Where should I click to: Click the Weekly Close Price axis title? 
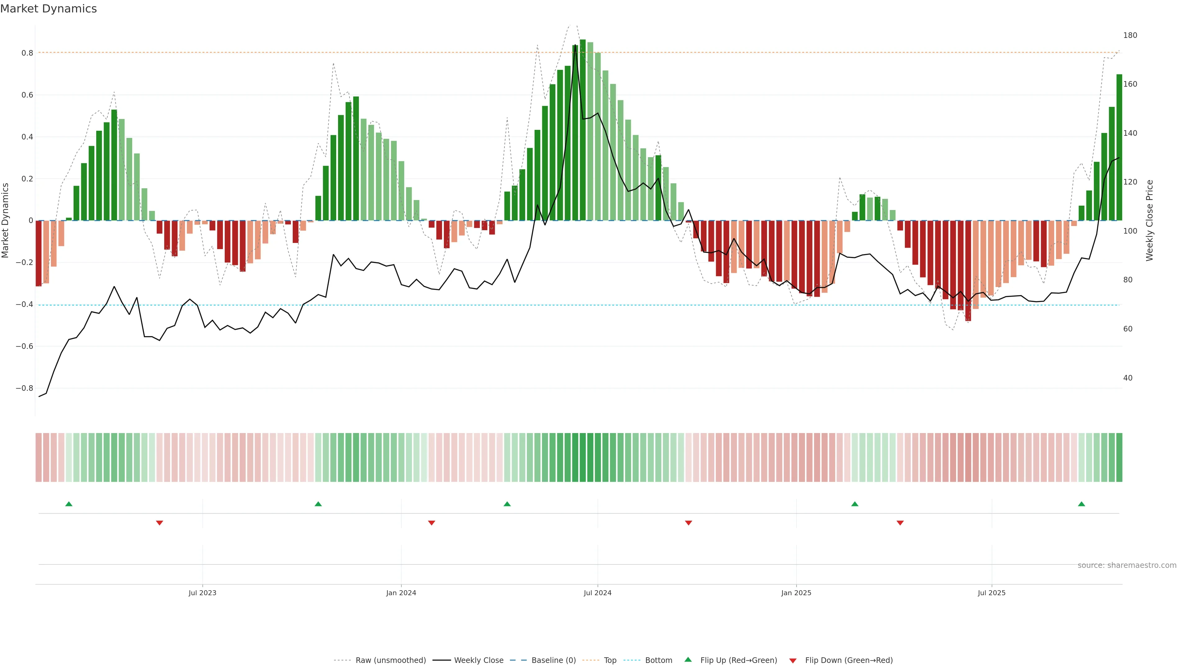tap(1149, 221)
